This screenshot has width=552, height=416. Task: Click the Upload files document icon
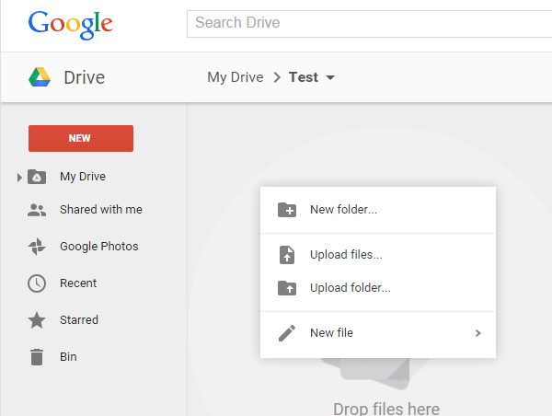[x=287, y=255]
